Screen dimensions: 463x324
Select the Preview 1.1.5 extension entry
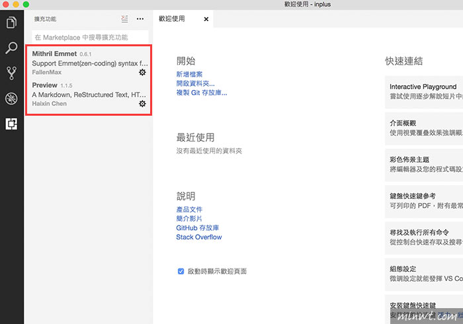[x=89, y=95]
